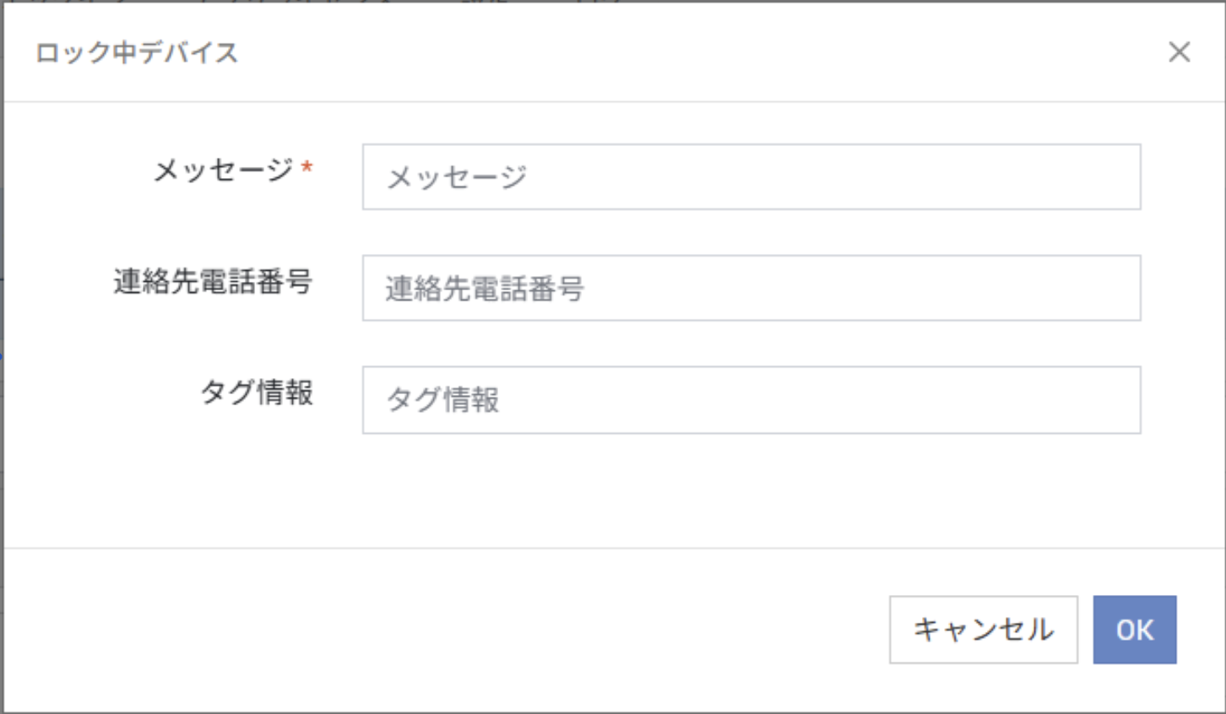This screenshot has height=714, width=1226.
Task: Confirm with the blue OK button
Action: (x=1134, y=630)
